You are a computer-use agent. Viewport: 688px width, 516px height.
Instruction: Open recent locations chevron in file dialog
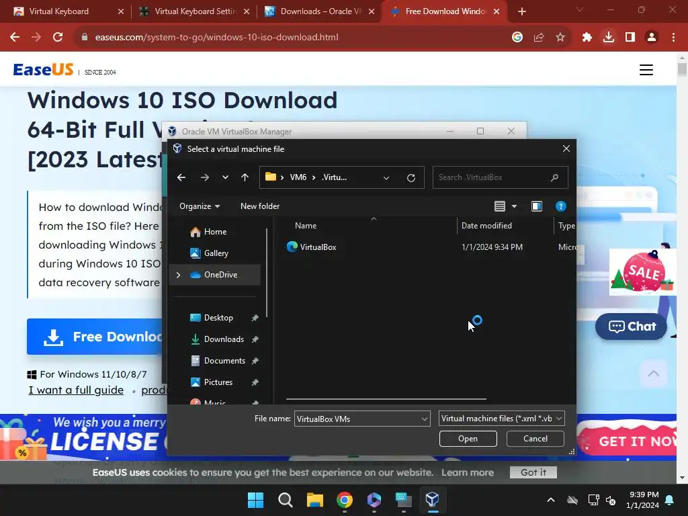(x=225, y=177)
